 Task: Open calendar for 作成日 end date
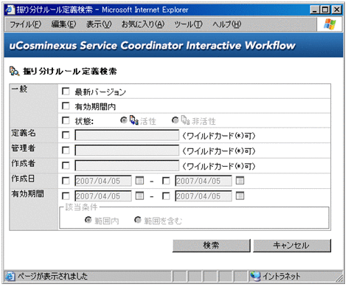tap(240, 181)
